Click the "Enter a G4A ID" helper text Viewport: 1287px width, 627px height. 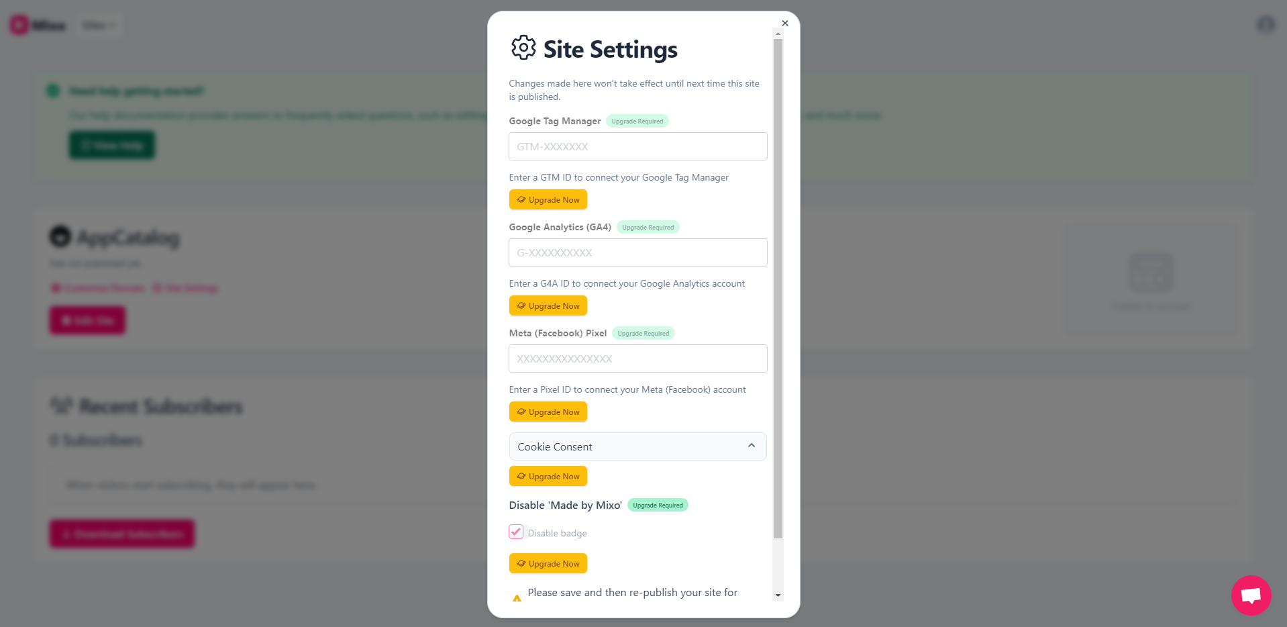click(x=627, y=284)
